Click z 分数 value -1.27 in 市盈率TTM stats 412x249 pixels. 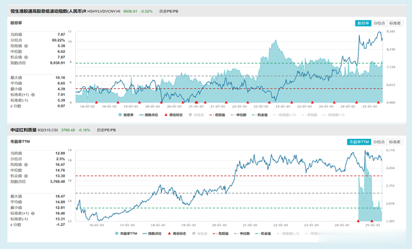click(61, 225)
